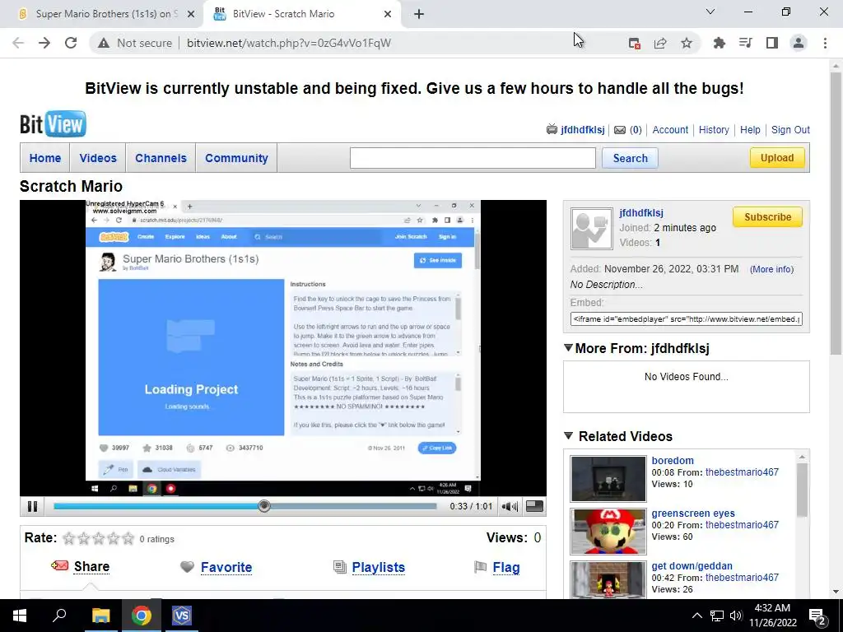The height and width of the screenshot is (632, 843).
Task: Click the Flag icon
Action: [480, 567]
